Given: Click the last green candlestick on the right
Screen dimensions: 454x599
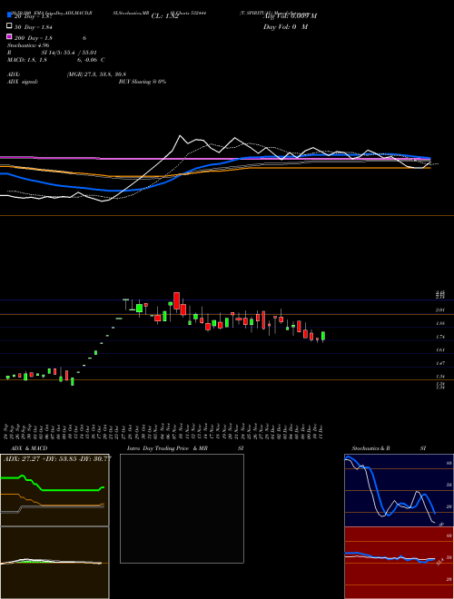Looking at the screenshot, I should pyautogui.click(x=323, y=336).
